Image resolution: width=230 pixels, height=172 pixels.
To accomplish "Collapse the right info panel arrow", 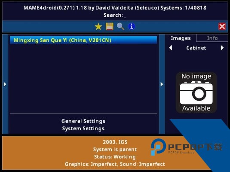I will (162, 84).
